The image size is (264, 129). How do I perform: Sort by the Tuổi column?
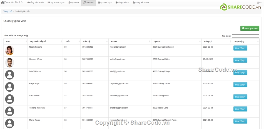pyautogui.click(x=72, y=42)
